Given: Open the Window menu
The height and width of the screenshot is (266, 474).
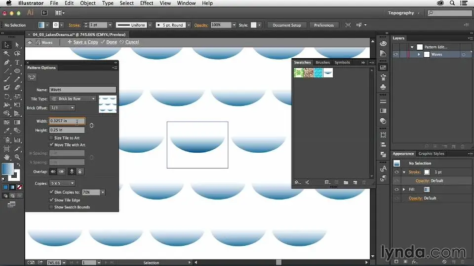Looking at the screenshot, I should pyautogui.click(x=186, y=3).
